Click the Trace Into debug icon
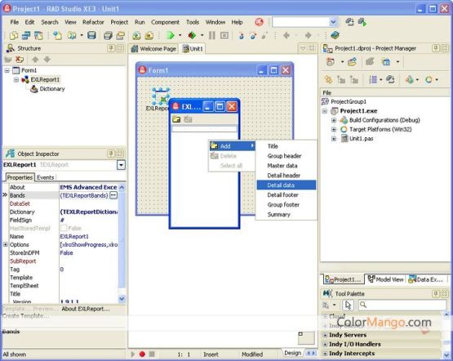Image resolution: width=453 pixels, height=361 pixels. 242,36
